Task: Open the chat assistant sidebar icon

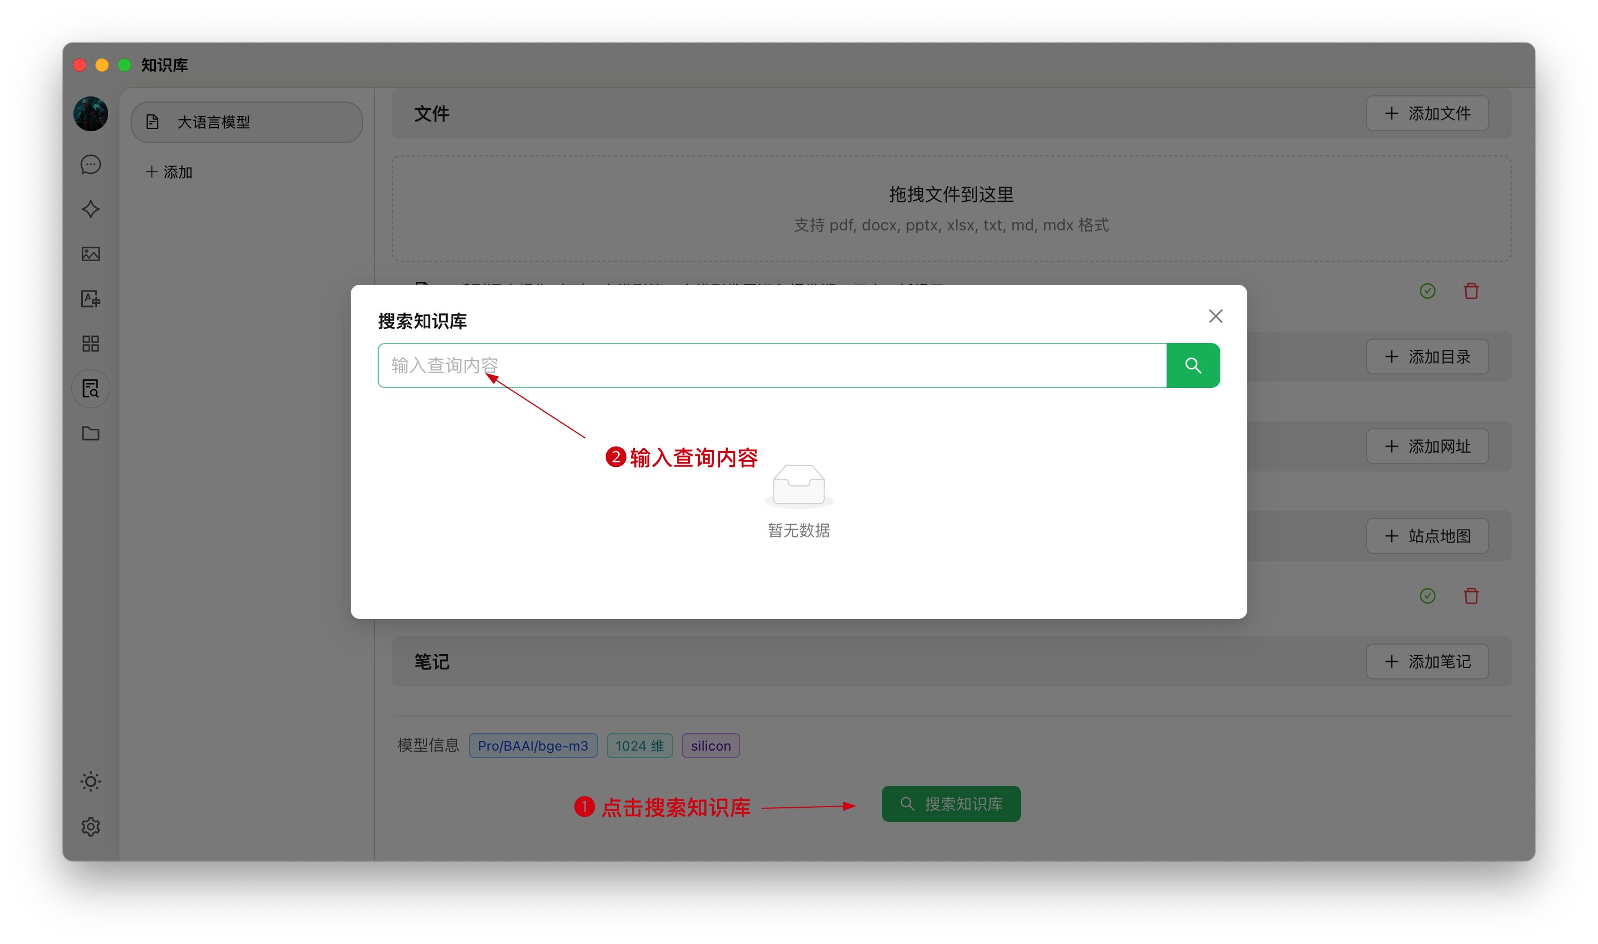Action: 91,165
